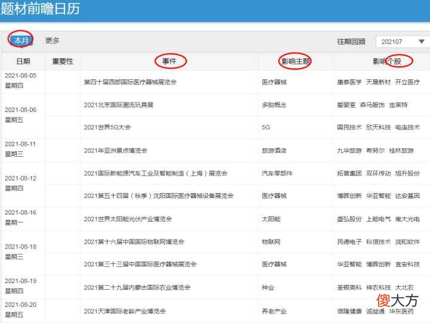
Task: Open event 2021第二十九届内蒙古国际农业博览会
Action: point(137,287)
